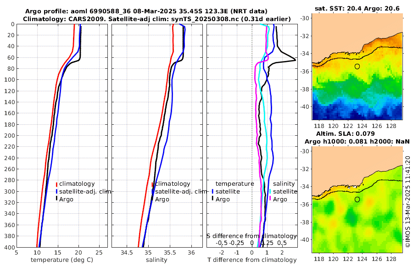
Task: Click the IMOS copyright timestamp text
Action: 408,201
